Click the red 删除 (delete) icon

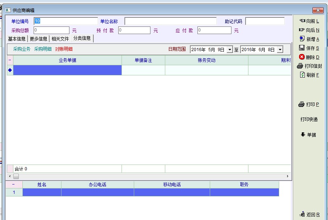[x=302, y=57]
